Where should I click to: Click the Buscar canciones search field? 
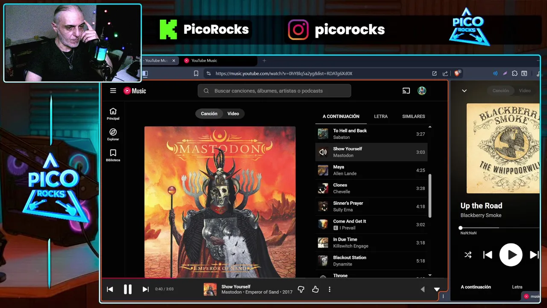point(274,91)
